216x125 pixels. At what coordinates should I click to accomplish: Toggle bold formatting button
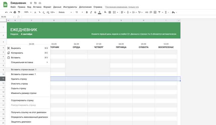click(x=87, y=12)
